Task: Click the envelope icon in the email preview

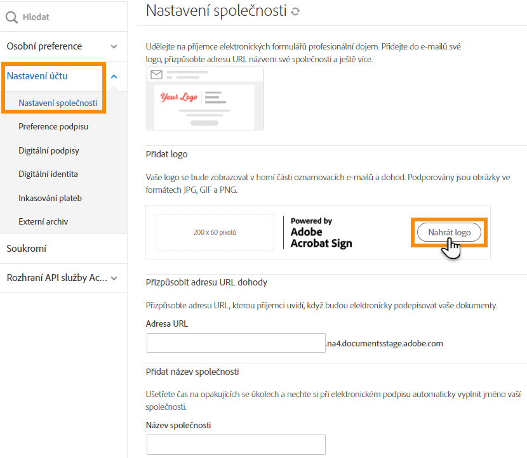Action: click(x=156, y=75)
